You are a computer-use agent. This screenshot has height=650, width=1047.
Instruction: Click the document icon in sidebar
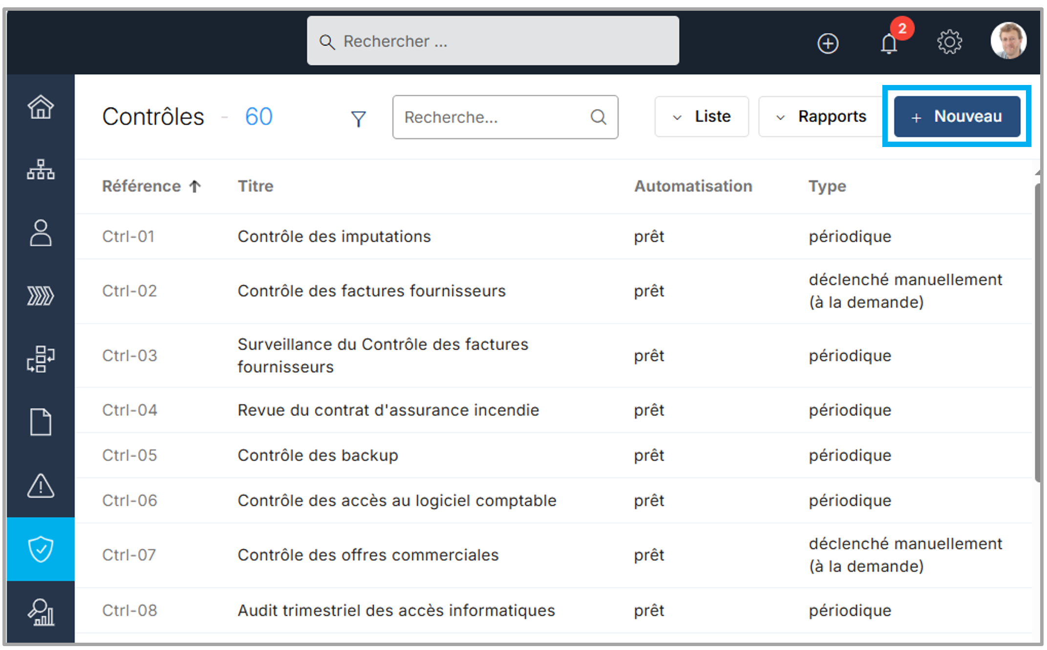click(41, 422)
